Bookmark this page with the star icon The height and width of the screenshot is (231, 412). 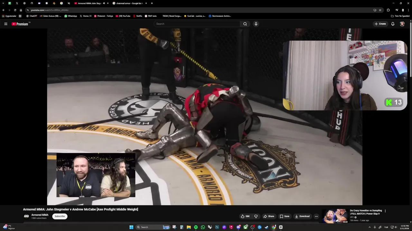[x=380, y=10]
